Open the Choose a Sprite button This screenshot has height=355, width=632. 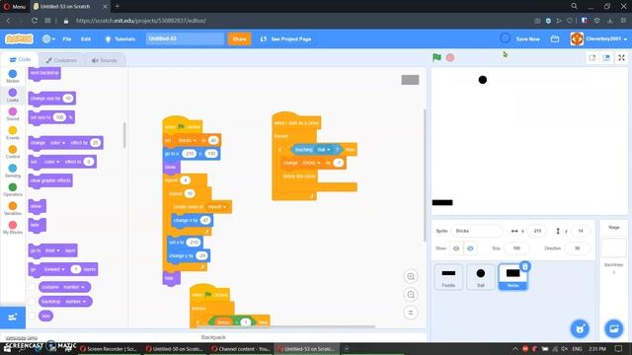pos(580,328)
